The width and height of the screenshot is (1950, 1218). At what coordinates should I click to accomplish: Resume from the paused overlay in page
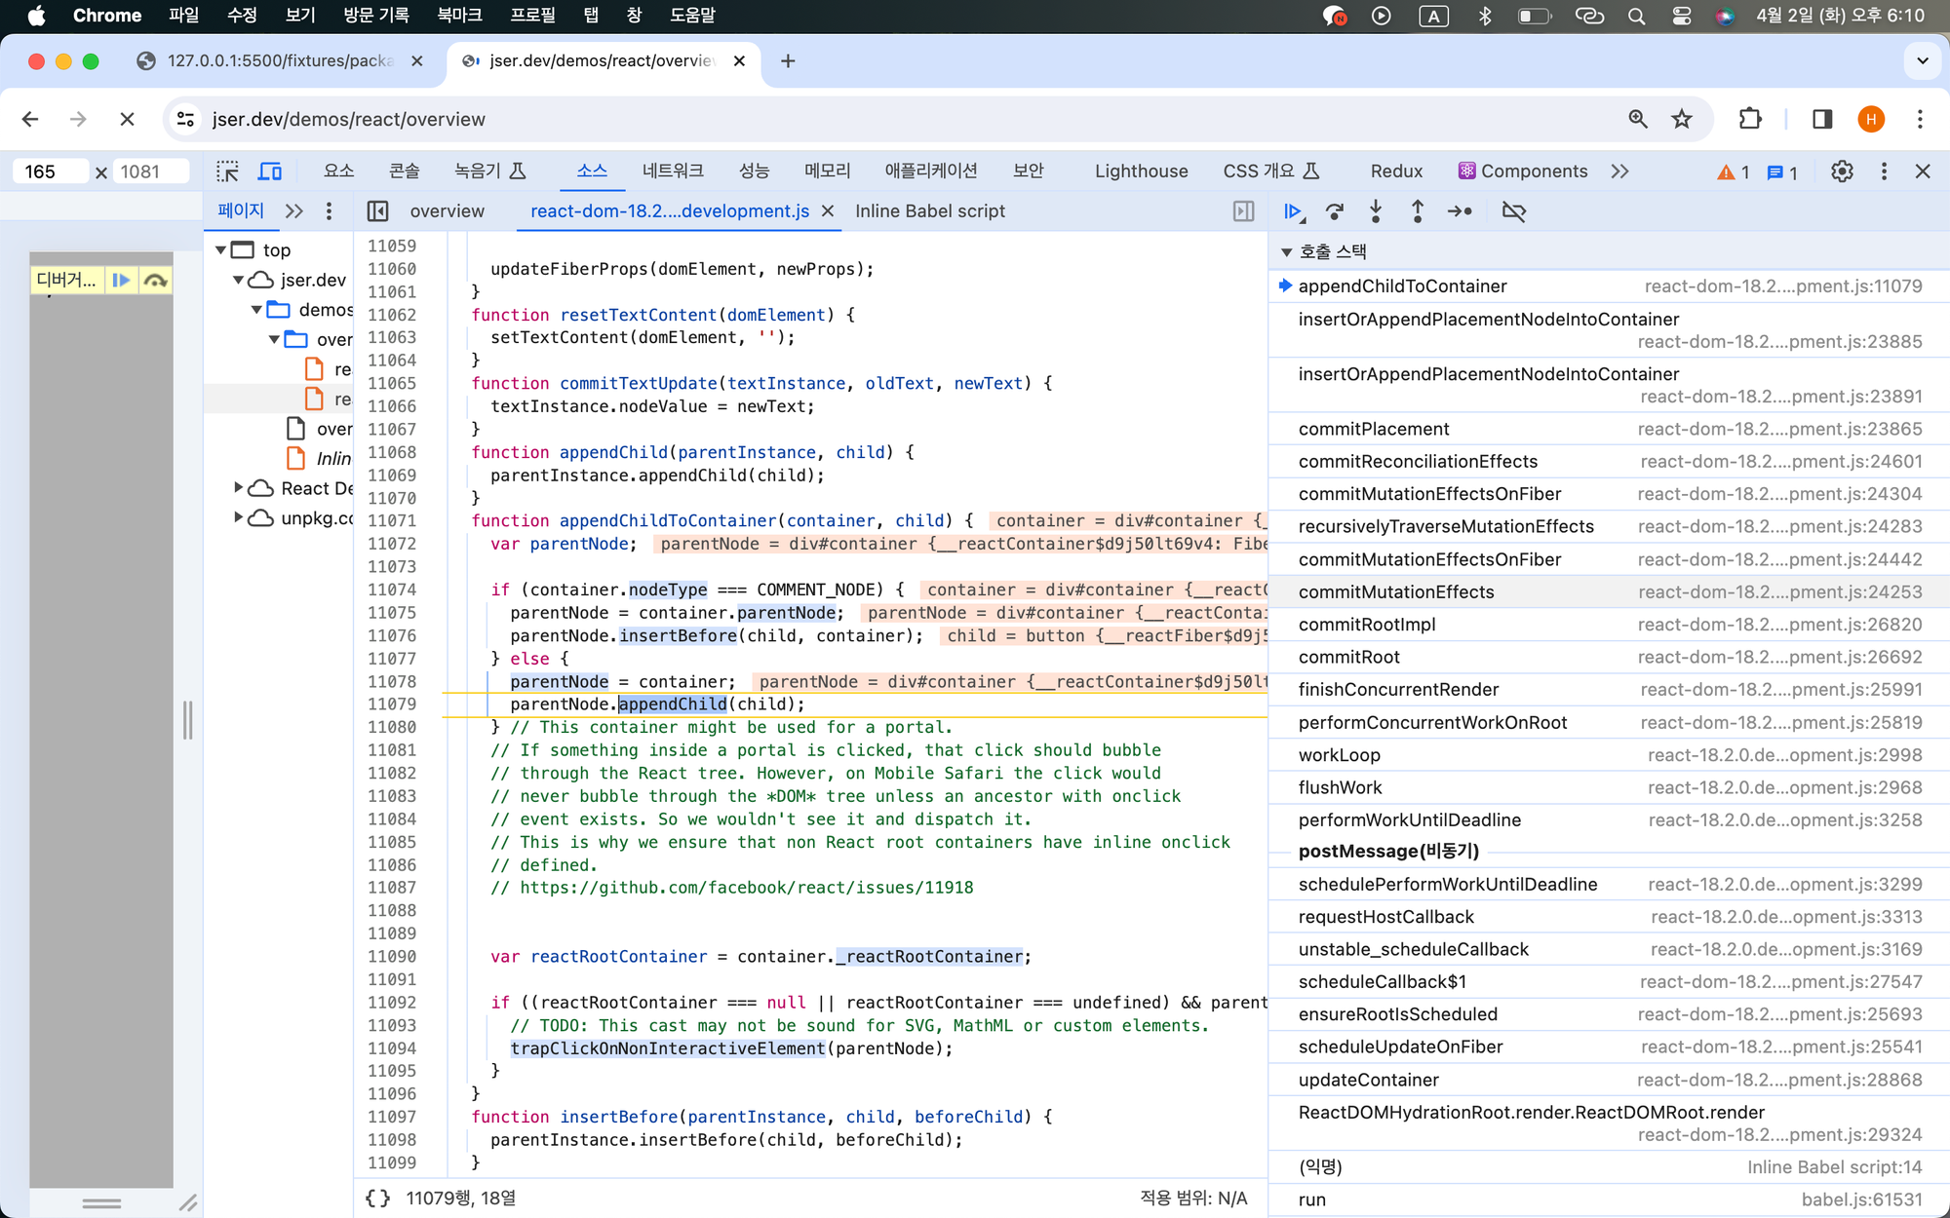click(x=121, y=281)
